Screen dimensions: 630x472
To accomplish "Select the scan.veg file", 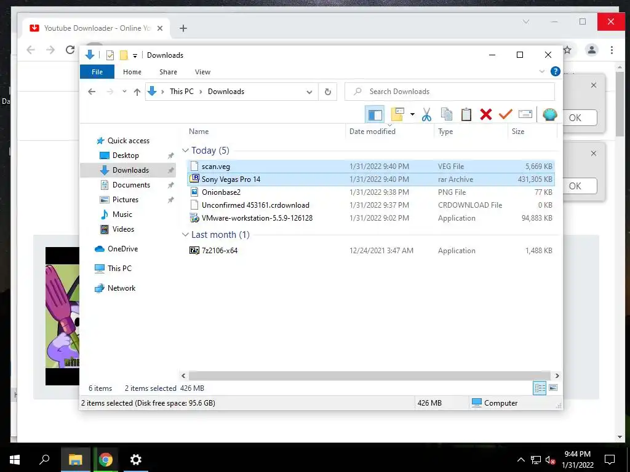I will pyautogui.click(x=371, y=166).
